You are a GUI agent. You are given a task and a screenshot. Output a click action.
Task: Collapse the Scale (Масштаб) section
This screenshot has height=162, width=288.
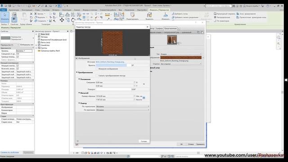[x=79, y=93]
